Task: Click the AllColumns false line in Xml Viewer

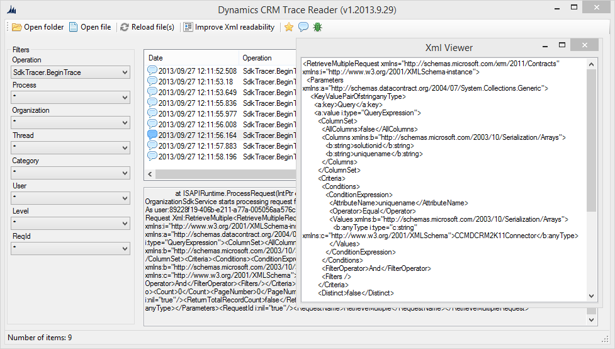Action: pyautogui.click(x=370, y=129)
